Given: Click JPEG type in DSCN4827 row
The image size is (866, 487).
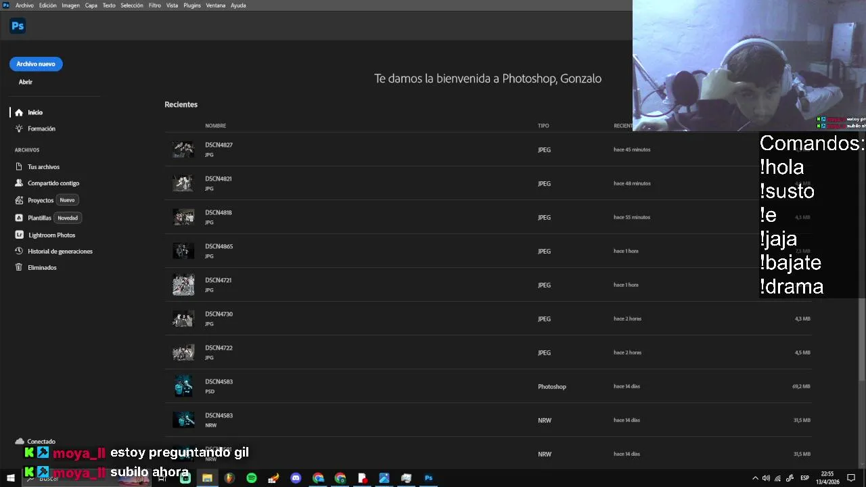Looking at the screenshot, I should click(x=544, y=150).
